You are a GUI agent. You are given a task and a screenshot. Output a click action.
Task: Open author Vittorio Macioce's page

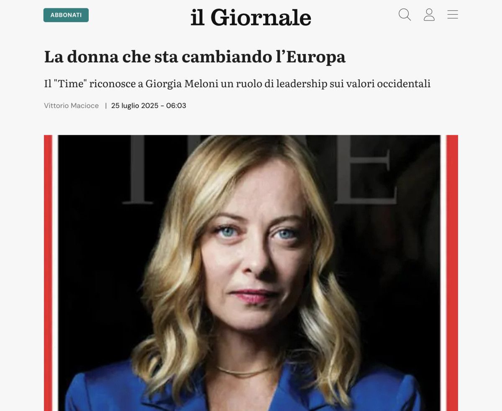pyautogui.click(x=71, y=106)
